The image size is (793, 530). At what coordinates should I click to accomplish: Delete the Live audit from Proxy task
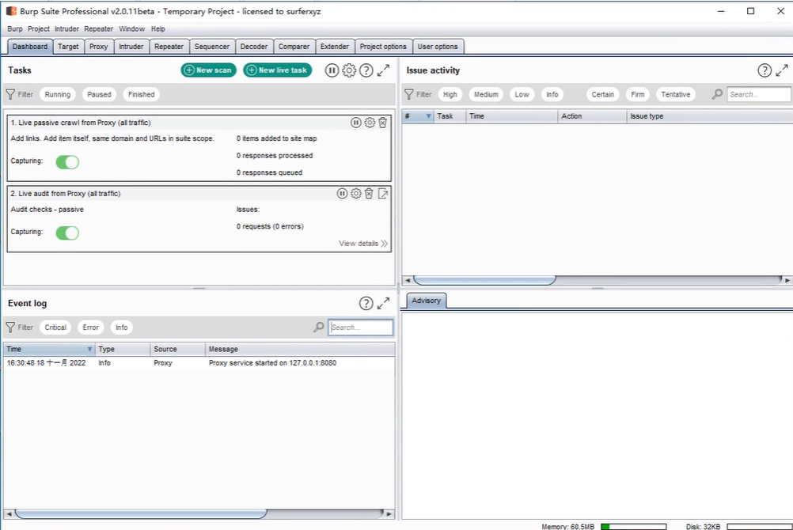point(369,193)
